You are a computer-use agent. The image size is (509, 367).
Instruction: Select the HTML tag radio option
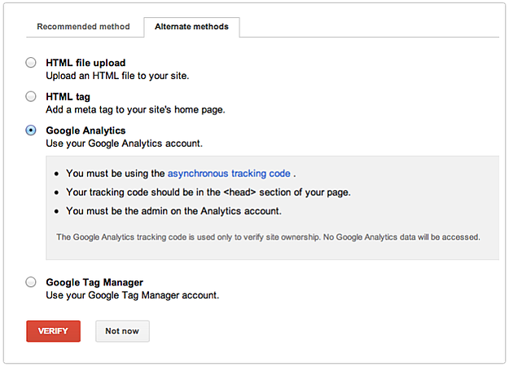pos(31,96)
